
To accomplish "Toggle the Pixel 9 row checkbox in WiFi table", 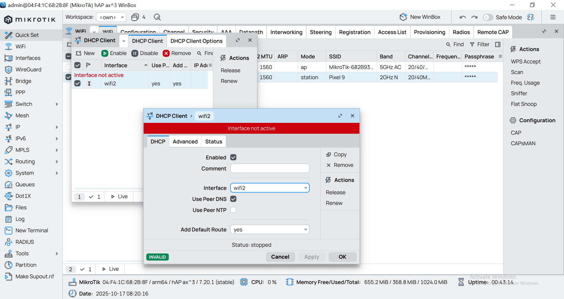I will [x=68, y=77].
